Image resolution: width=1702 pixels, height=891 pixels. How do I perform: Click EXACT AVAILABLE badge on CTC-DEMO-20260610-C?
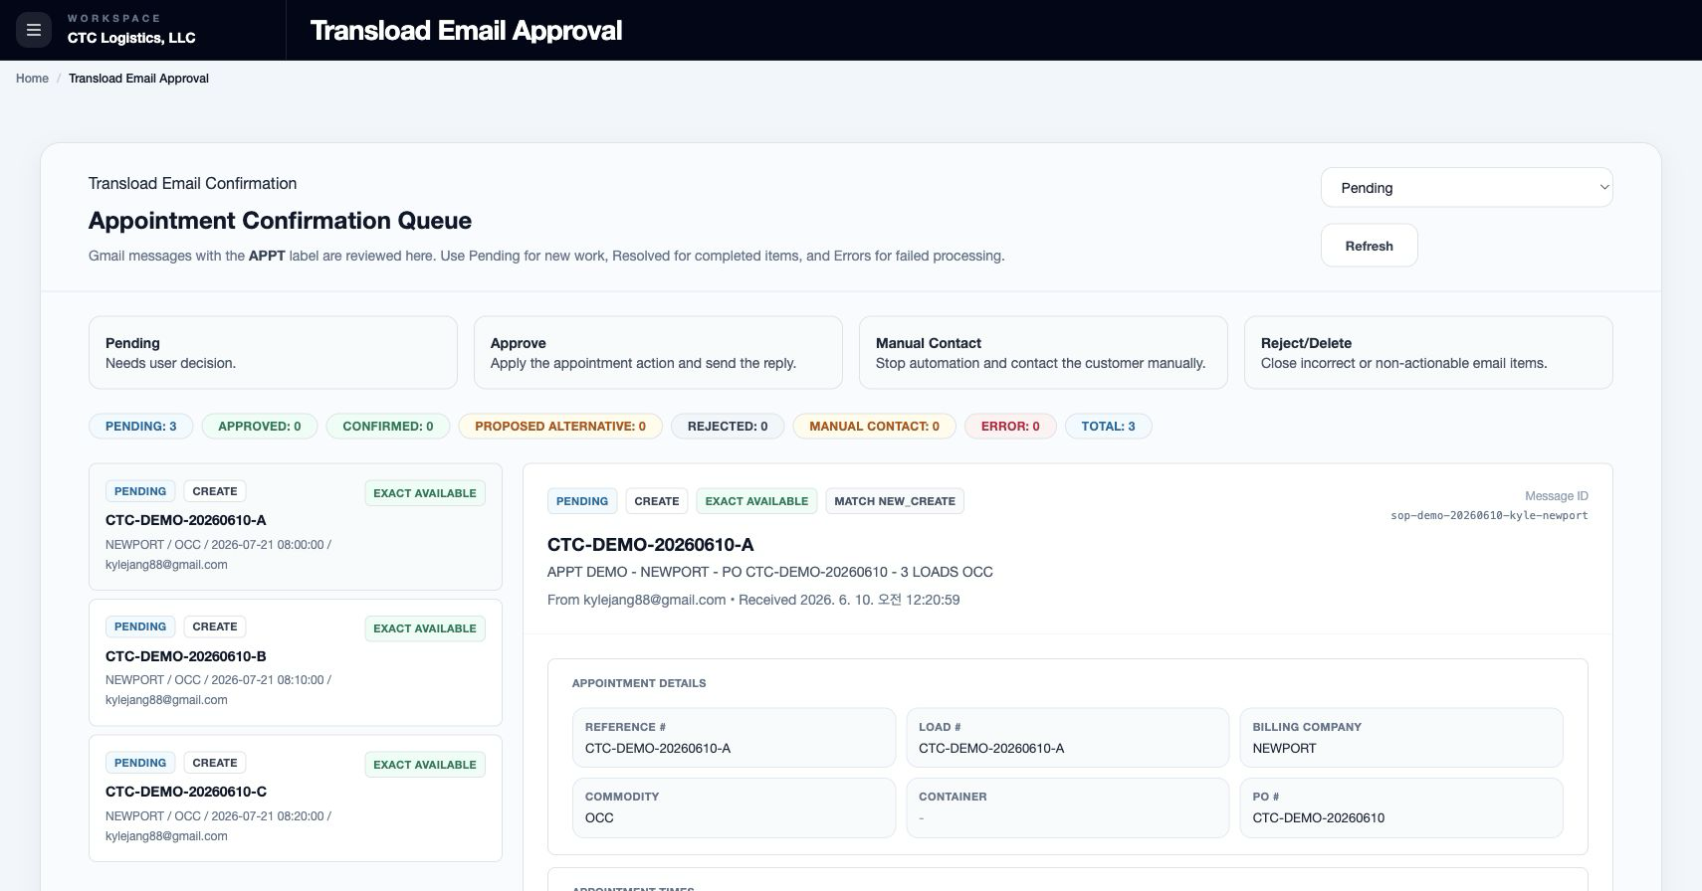425,765
